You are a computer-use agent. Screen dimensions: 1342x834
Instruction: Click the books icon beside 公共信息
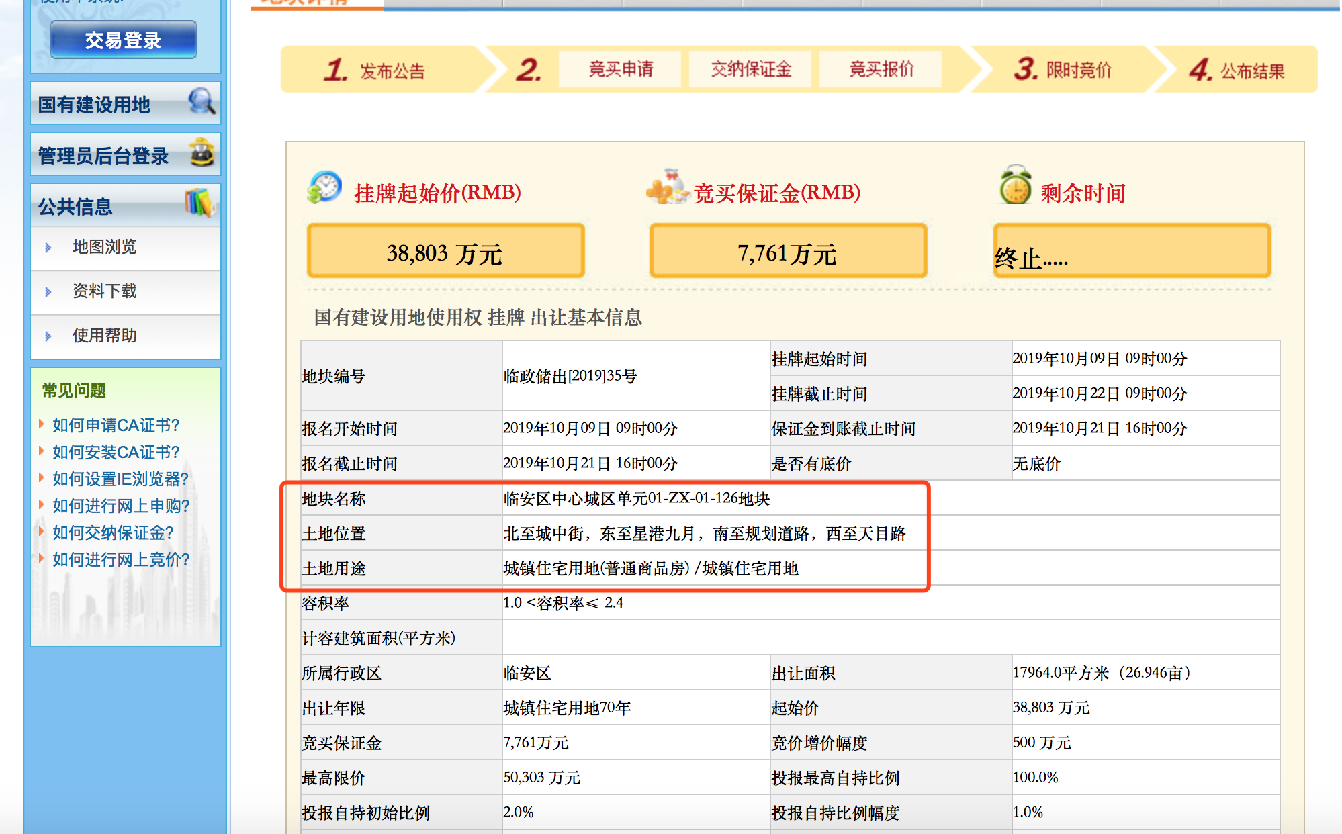(199, 202)
